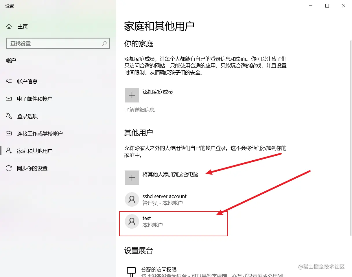Click the plus icon for 添加家庭成员
The image size is (352, 277).
(x=132, y=95)
